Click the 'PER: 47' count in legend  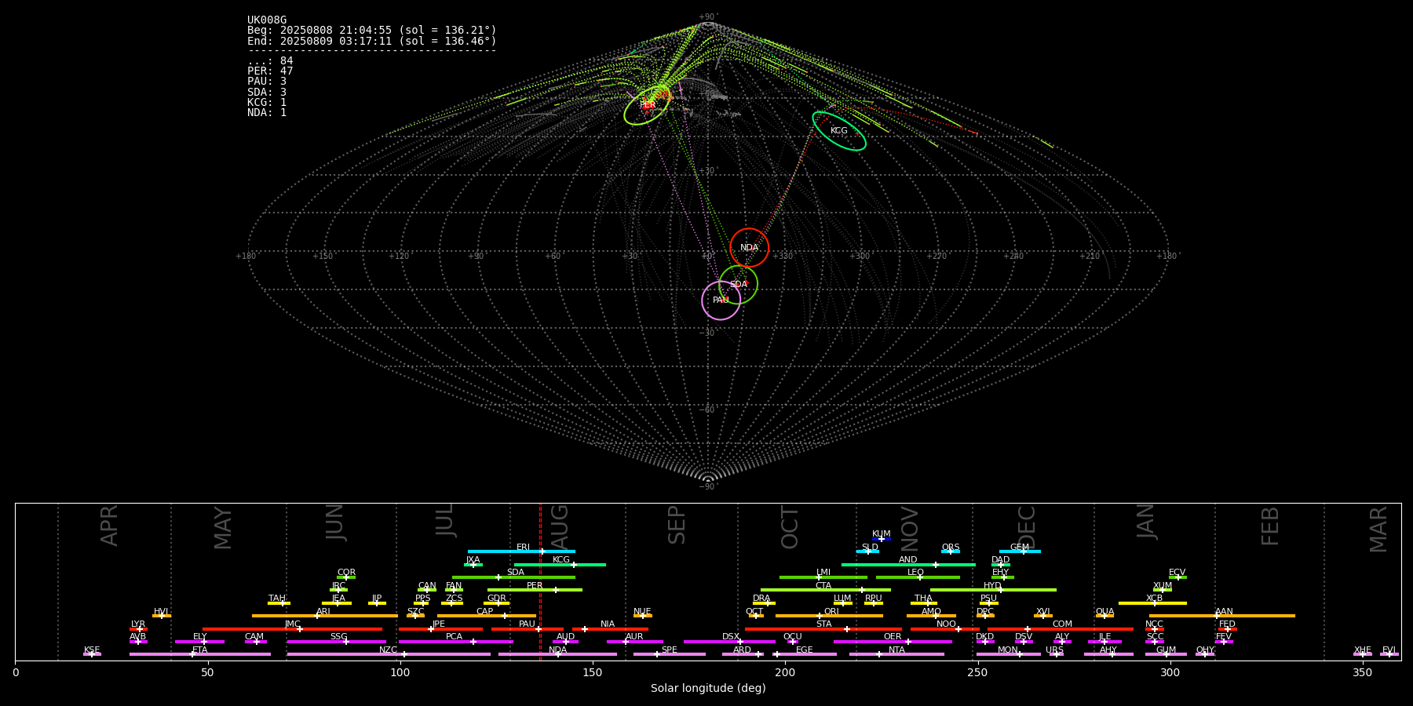click(270, 71)
